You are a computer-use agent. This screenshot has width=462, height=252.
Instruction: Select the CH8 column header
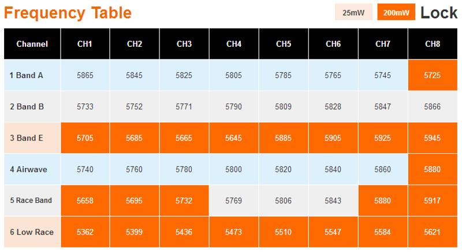point(433,44)
